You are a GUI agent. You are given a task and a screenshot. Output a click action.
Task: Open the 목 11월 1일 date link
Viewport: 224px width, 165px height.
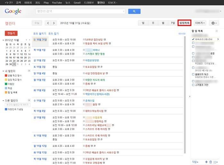[39, 50]
